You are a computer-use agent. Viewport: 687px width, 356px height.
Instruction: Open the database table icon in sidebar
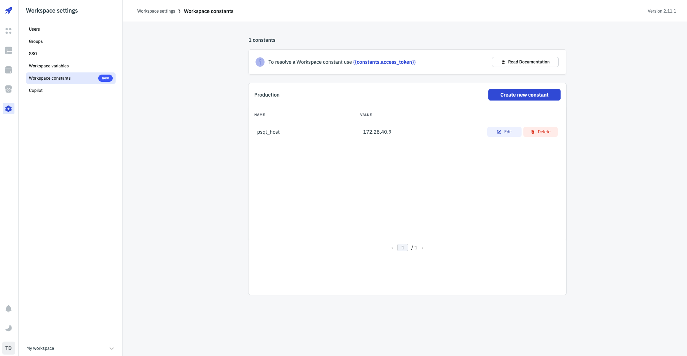pos(9,50)
